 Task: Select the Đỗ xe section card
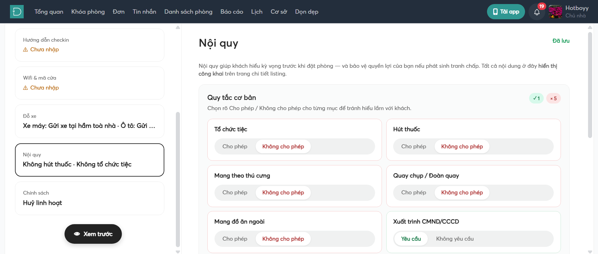tap(89, 121)
